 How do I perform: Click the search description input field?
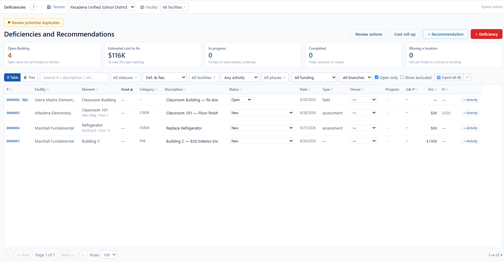[74, 78]
